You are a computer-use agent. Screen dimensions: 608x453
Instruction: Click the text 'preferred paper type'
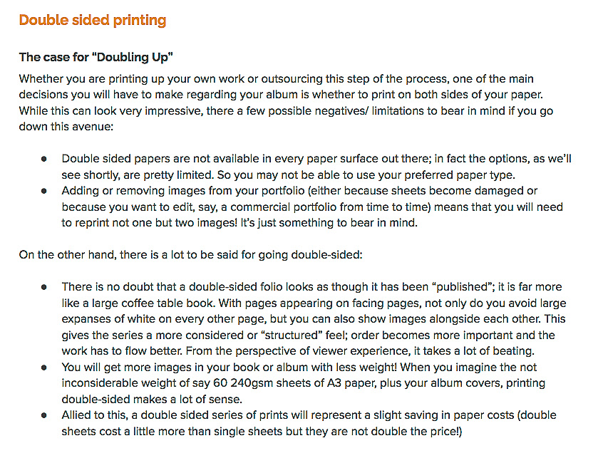tap(459, 175)
